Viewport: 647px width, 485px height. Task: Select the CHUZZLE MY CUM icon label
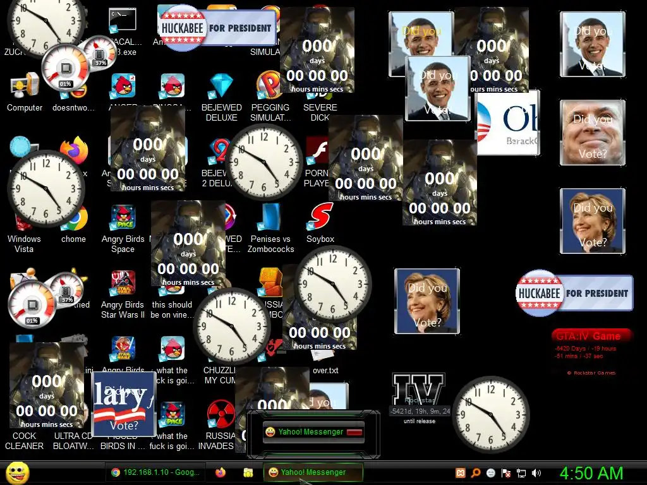coord(219,375)
